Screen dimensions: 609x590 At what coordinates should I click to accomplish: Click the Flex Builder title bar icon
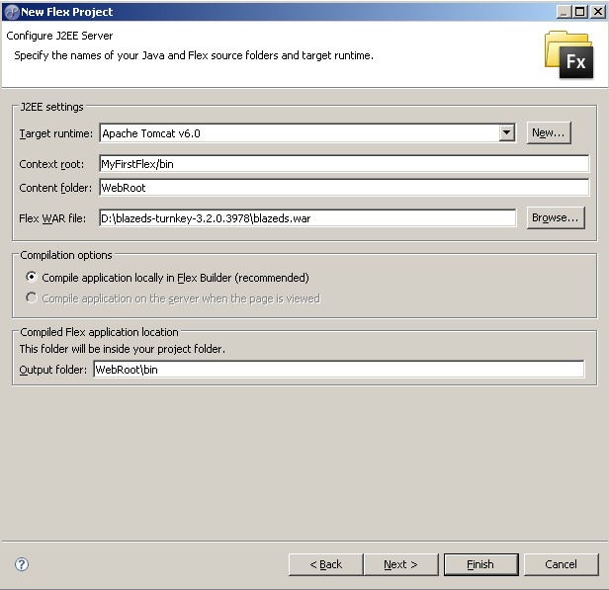[x=11, y=12]
